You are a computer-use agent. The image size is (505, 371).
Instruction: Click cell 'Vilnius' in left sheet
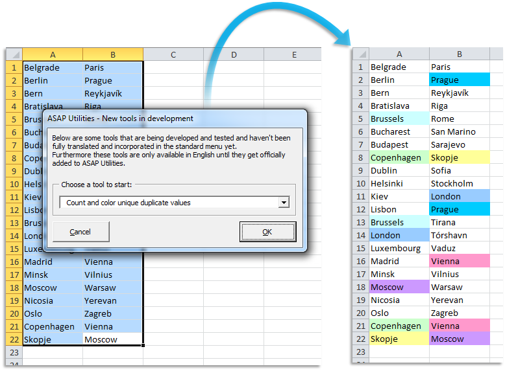pyautogui.click(x=113, y=275)
